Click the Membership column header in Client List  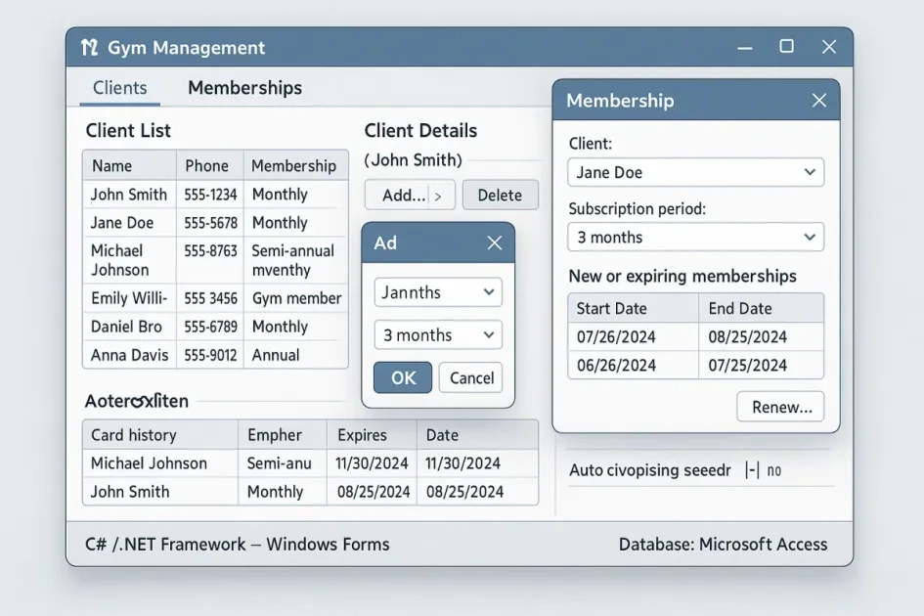pyautogui.click(x=293, y=166)
